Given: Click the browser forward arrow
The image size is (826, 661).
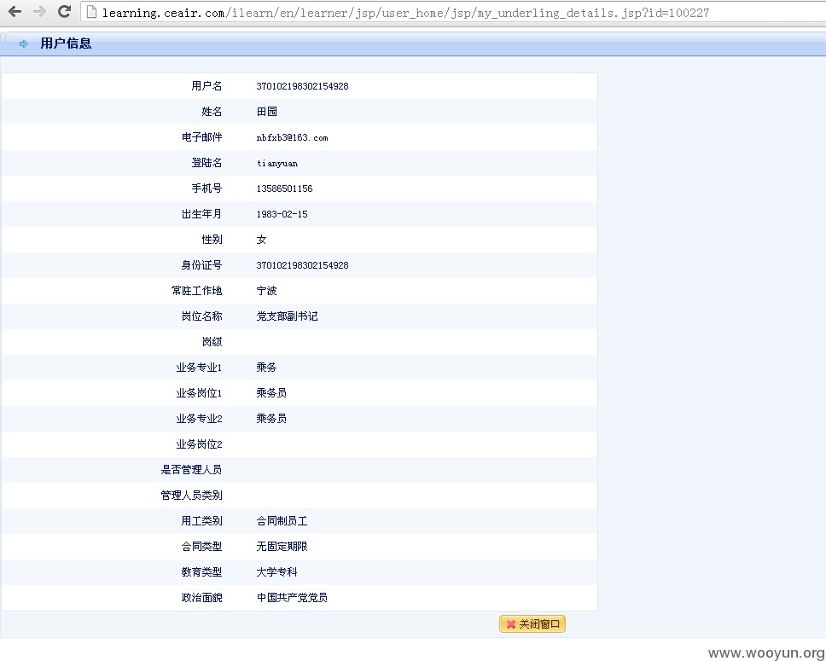Looking at the screenshot, I should click(39, 11).
